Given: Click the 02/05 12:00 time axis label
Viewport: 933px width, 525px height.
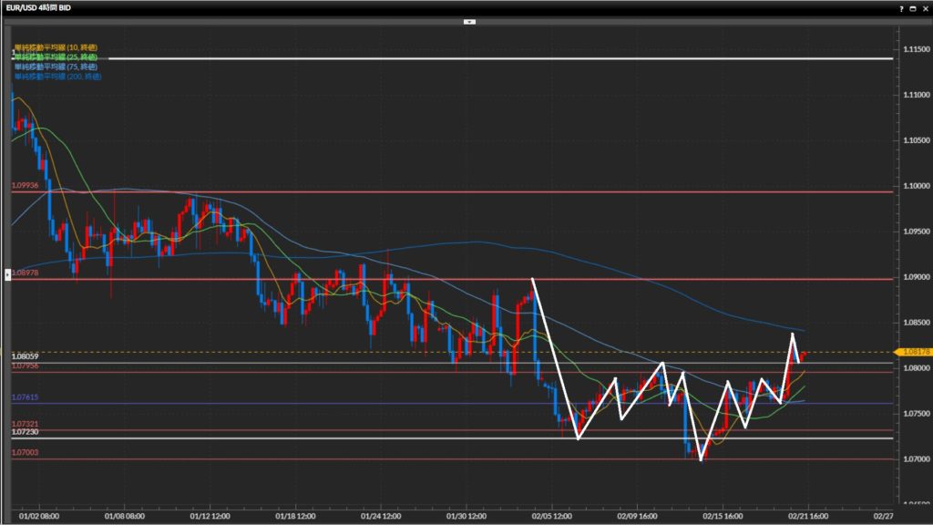Looking at the screenshot, I should 551,515.
